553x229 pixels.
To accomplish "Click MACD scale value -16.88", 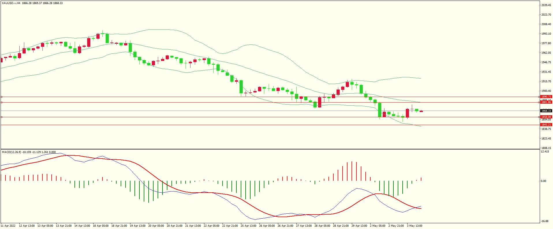I will click(545, 221).
